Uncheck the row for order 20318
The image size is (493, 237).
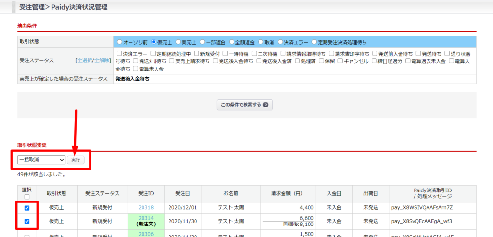click(x=26, y=208)
